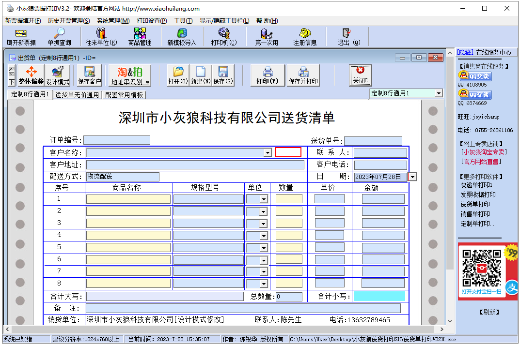
Task: Click second QQ交谈 chat icon
Action: click(x=475, y=94)
